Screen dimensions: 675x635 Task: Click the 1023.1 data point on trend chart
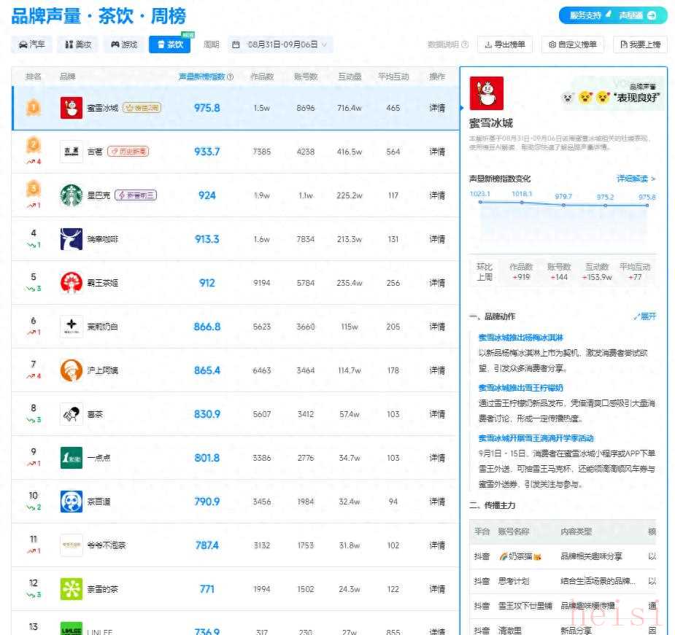coord(480,202)
